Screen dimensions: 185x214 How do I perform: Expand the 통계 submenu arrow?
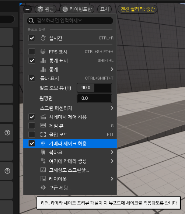point(112,69)
